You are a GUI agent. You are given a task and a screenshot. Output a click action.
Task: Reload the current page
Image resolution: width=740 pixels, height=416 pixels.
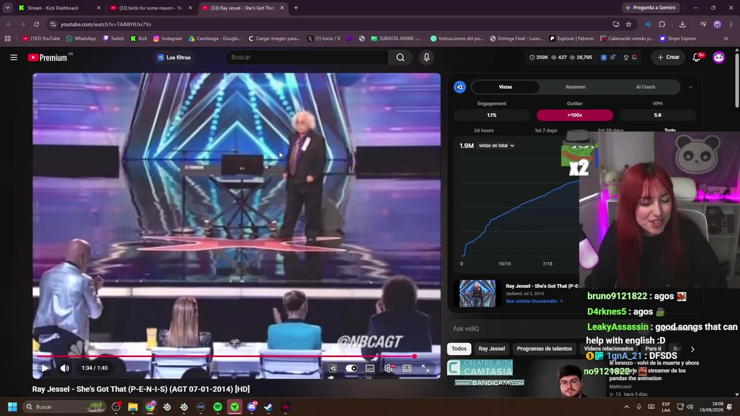click(x=36, y=24)
